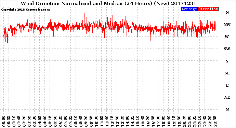Click the 07:00 time label
Viewport: 236px width, 128px height.
click(x=65, y=121)
